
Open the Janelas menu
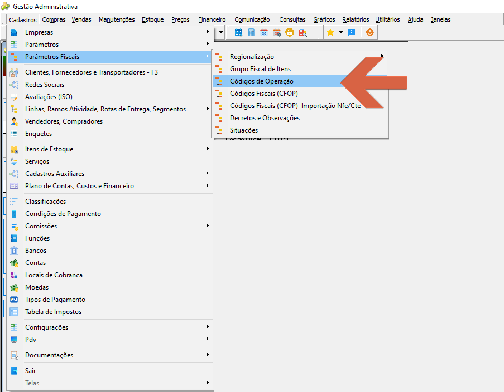coord(440,19)
